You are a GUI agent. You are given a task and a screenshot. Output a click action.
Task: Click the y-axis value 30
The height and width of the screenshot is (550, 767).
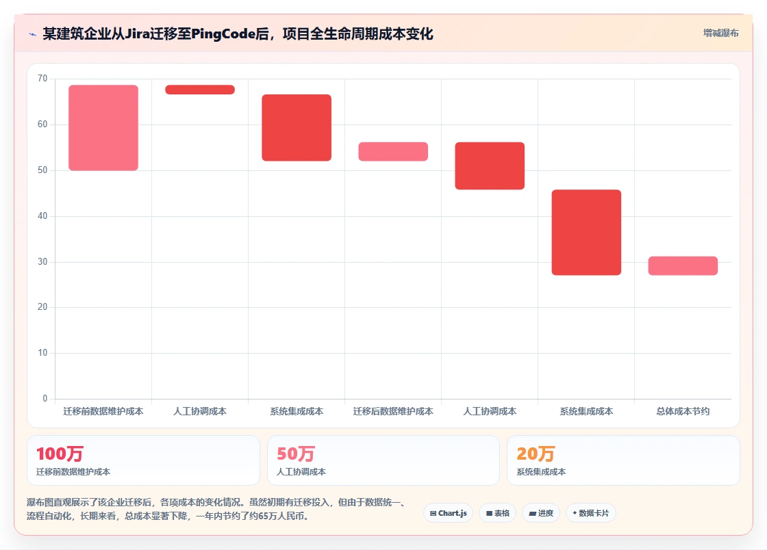point(42,262)
